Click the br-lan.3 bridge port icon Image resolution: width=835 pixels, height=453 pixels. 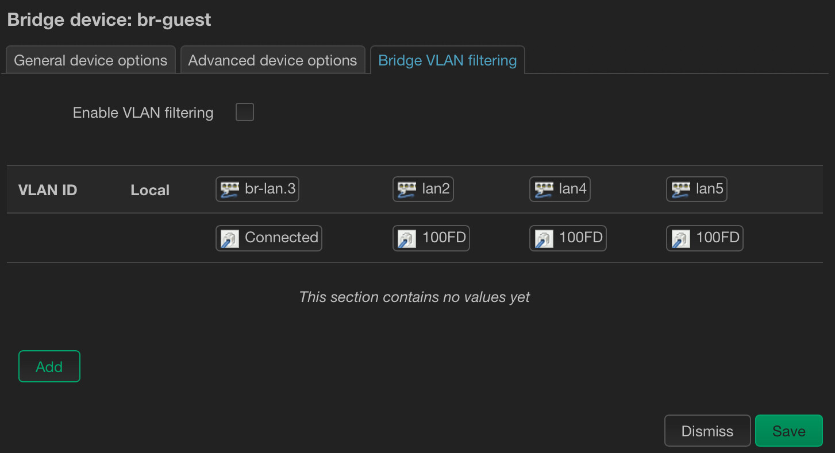click(x=230, y=189)
